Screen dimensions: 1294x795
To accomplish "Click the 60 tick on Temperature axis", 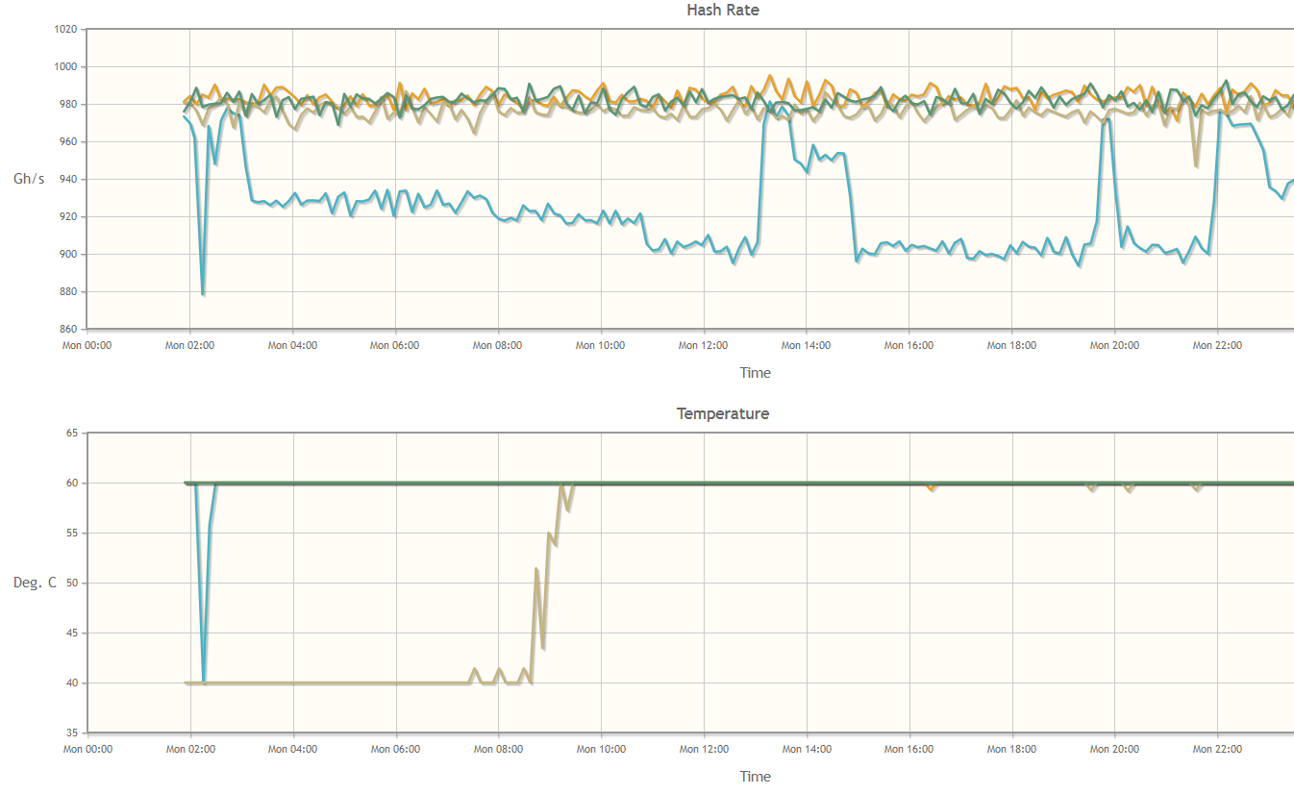I will (71, 483).
